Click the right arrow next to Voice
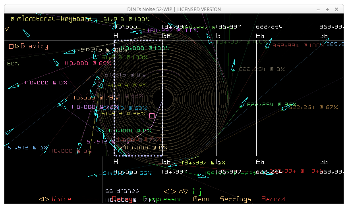This screenshot has width=348, height=208. (47, 199)
